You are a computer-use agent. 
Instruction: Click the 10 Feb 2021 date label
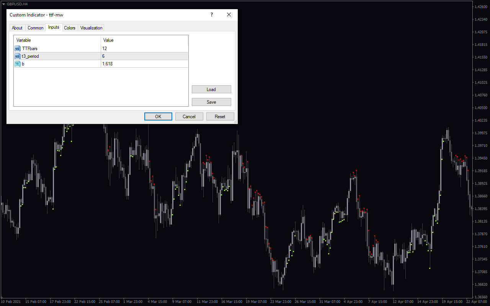coord(11,301)
